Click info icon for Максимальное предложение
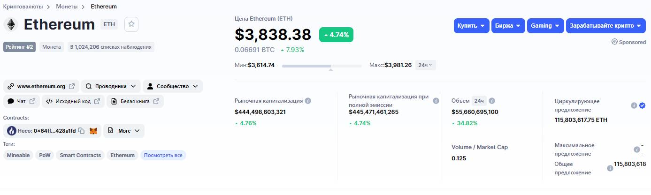The image size is (651, 195). 637,150
